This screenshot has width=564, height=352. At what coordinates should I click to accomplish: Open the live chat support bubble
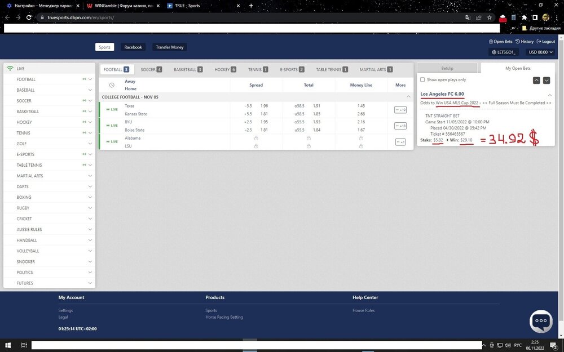540,320
